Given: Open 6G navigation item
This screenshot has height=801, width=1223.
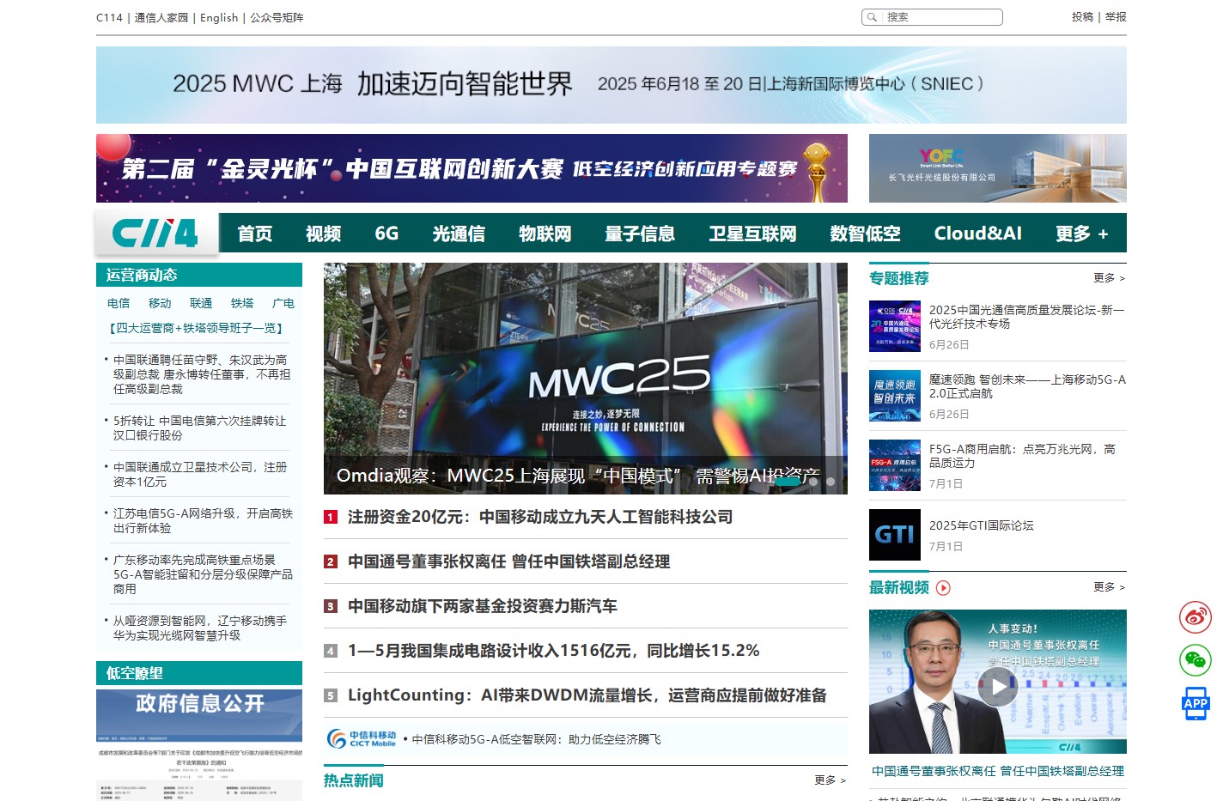Looking at the screenshot, I should pos(386,234).
